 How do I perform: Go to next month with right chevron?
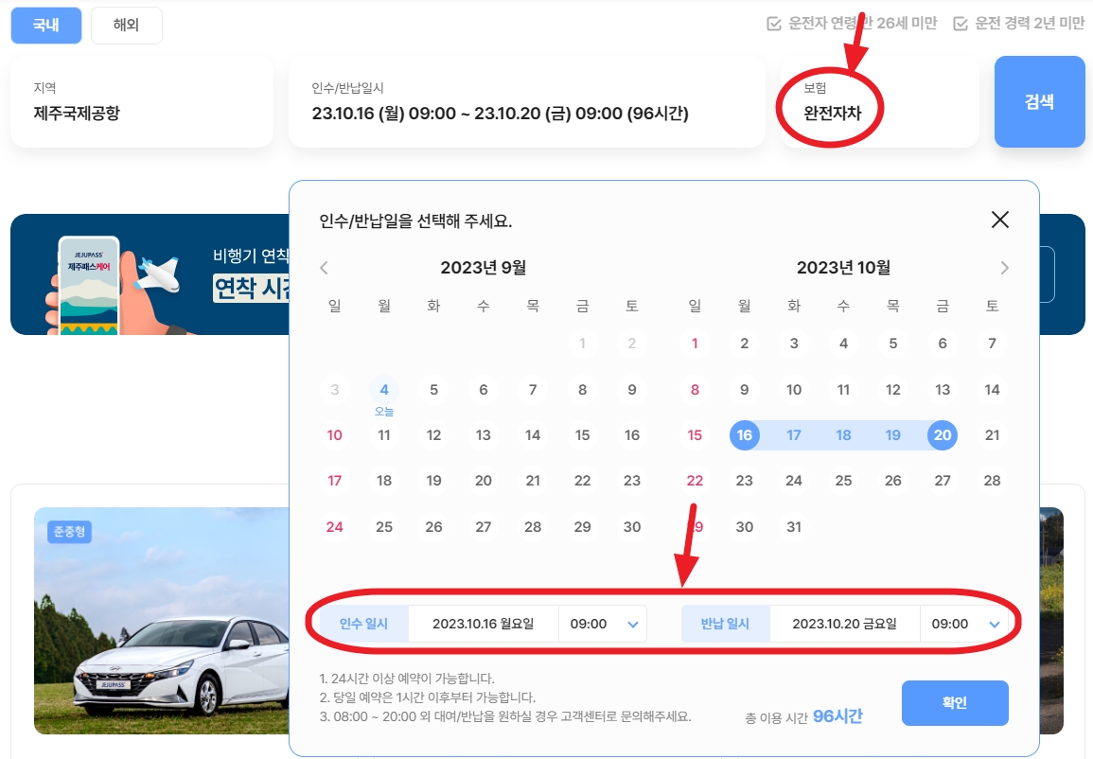1005,268
